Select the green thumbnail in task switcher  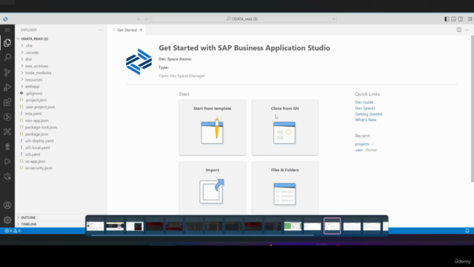293,225
